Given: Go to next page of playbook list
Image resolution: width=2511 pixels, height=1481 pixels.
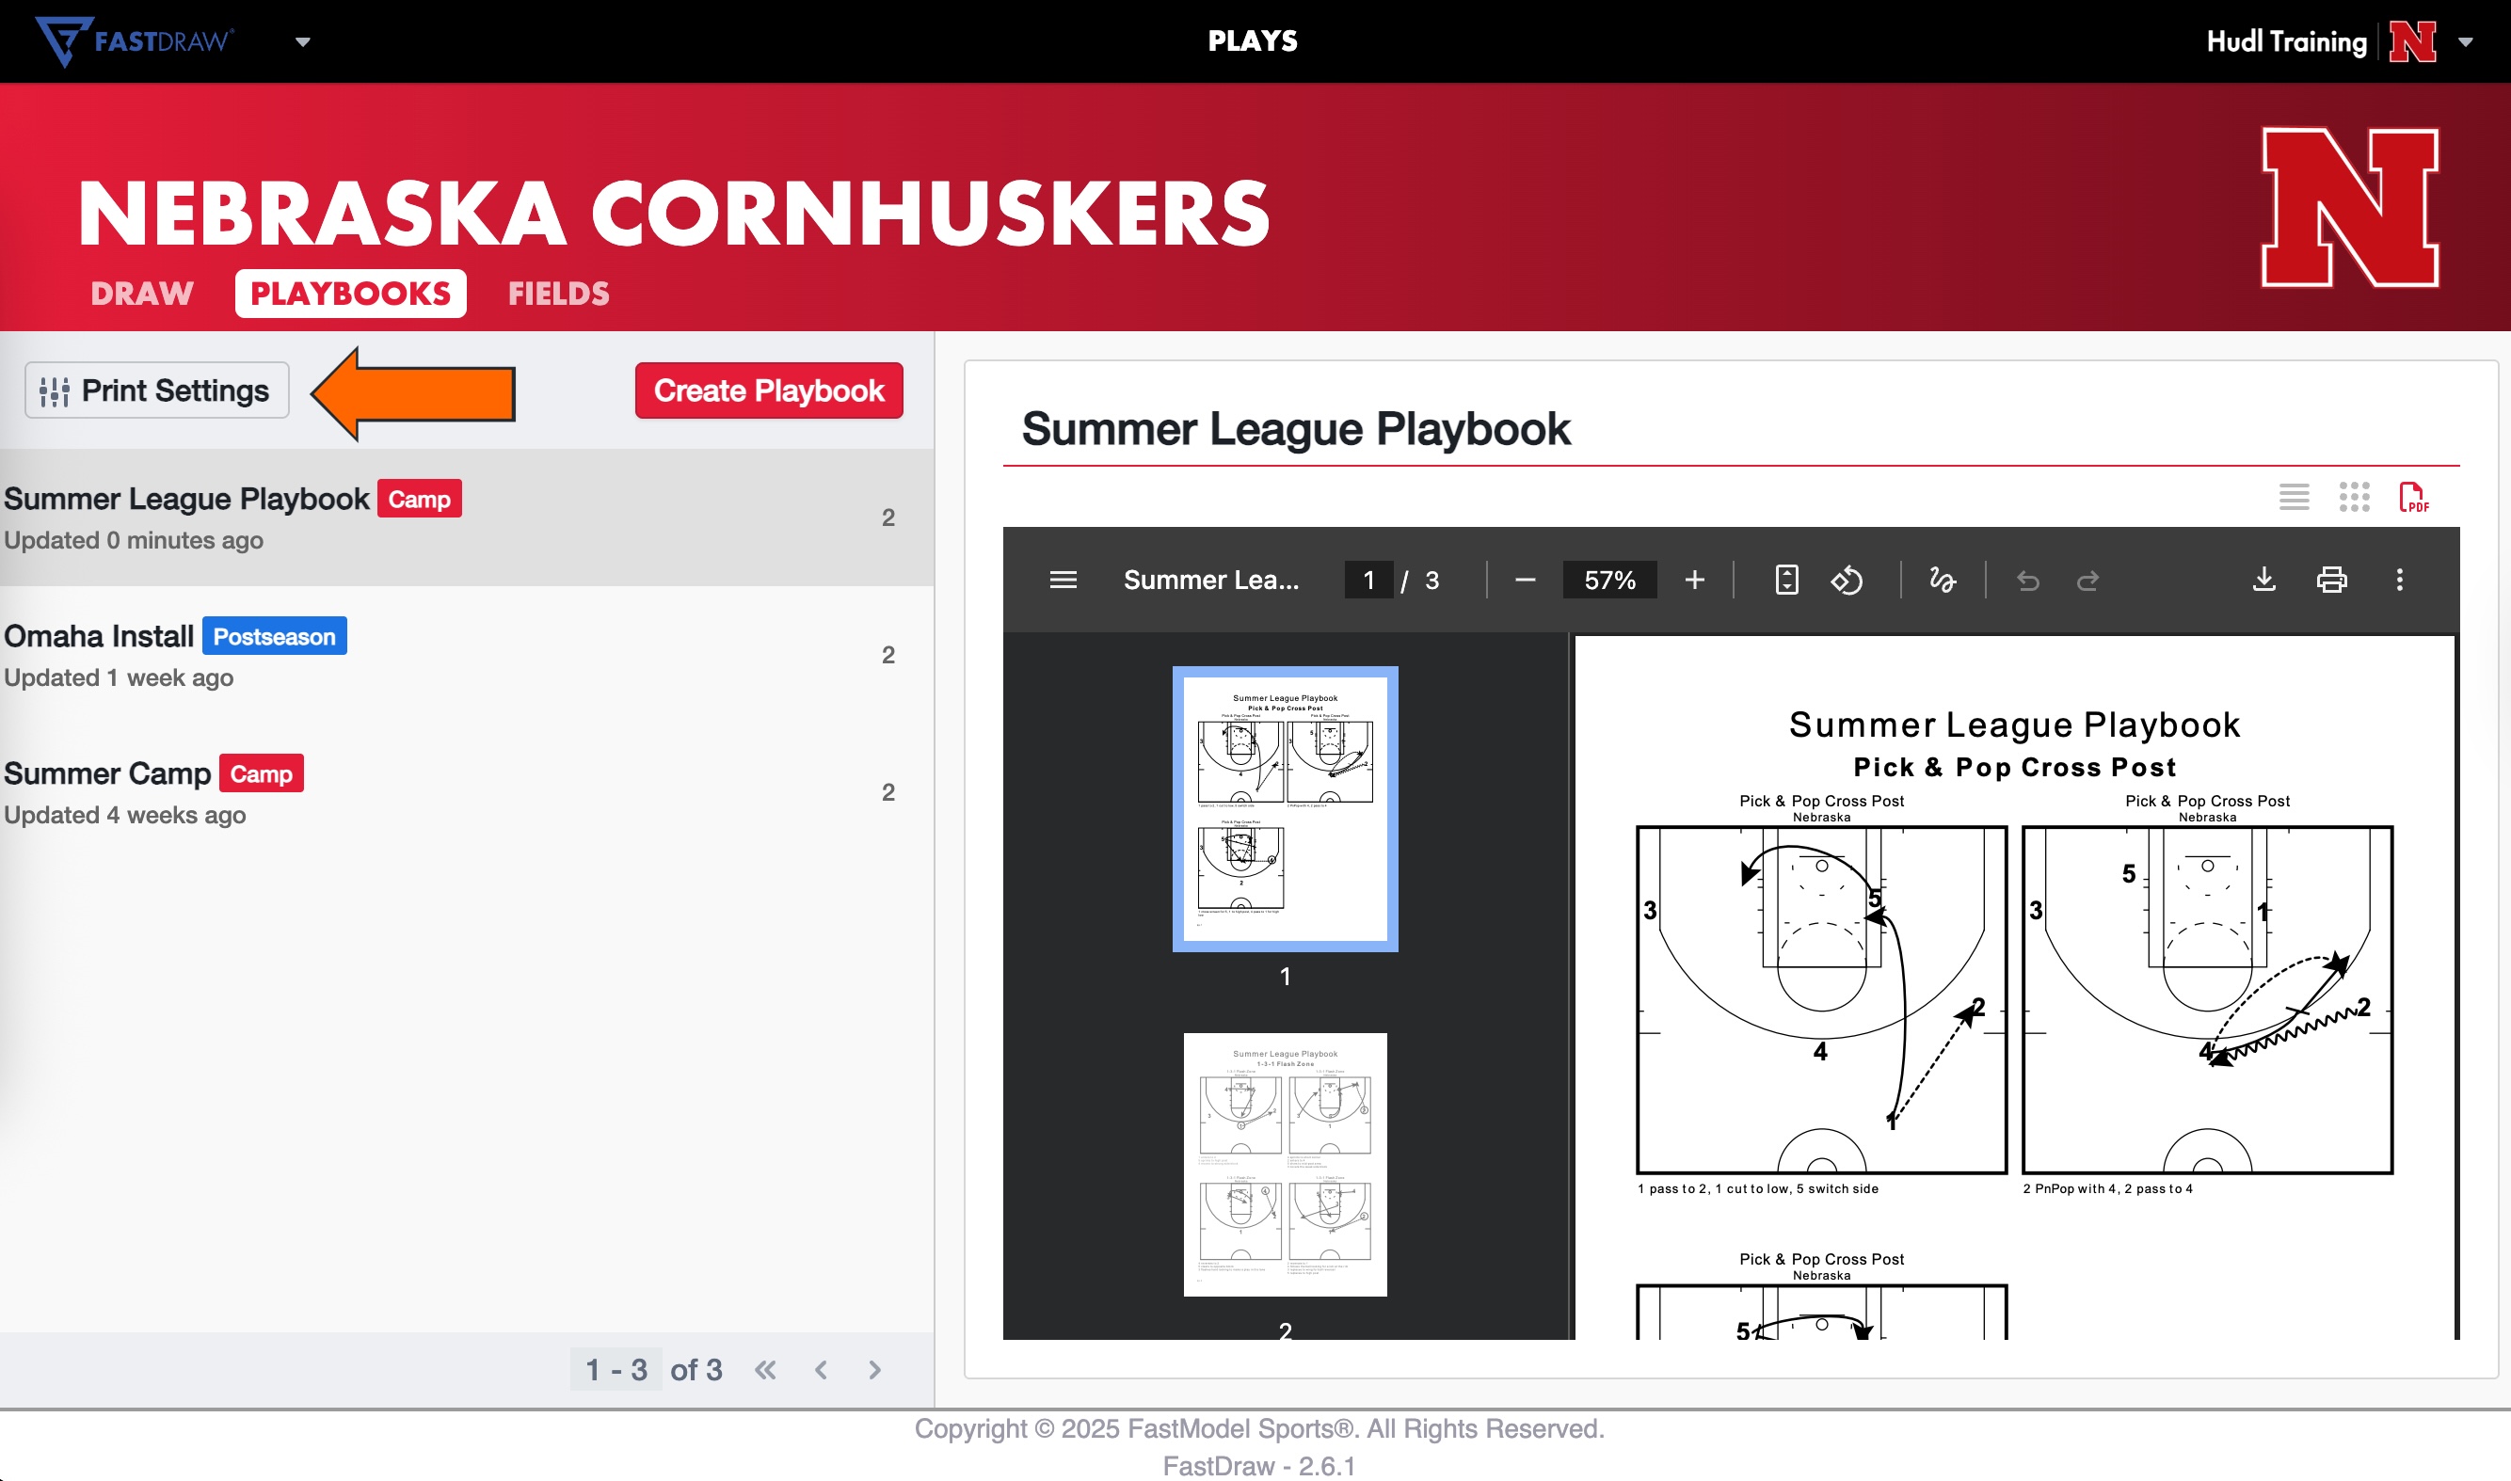Looking at the screenshot, I should (875, 1370).
